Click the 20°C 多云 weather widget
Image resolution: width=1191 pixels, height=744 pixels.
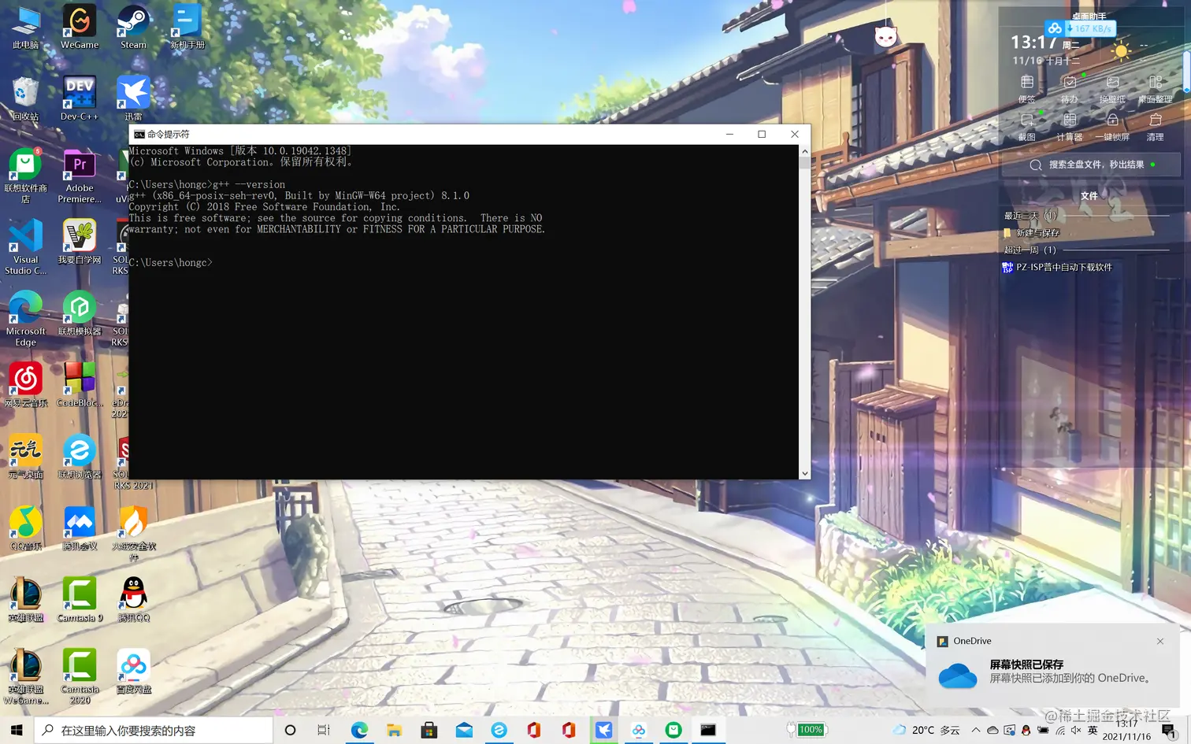tap(926, 731)
